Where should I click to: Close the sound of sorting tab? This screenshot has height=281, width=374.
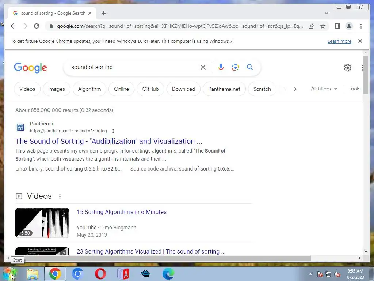pyautogui.click(x=90, y=13)
